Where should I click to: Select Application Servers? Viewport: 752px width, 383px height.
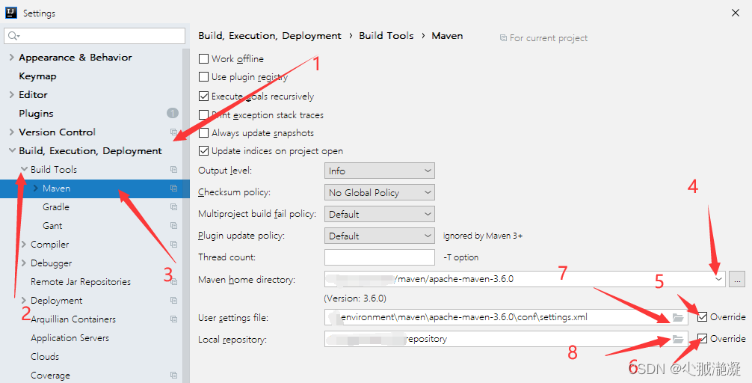pyautogui.click(x=70, y=338)
